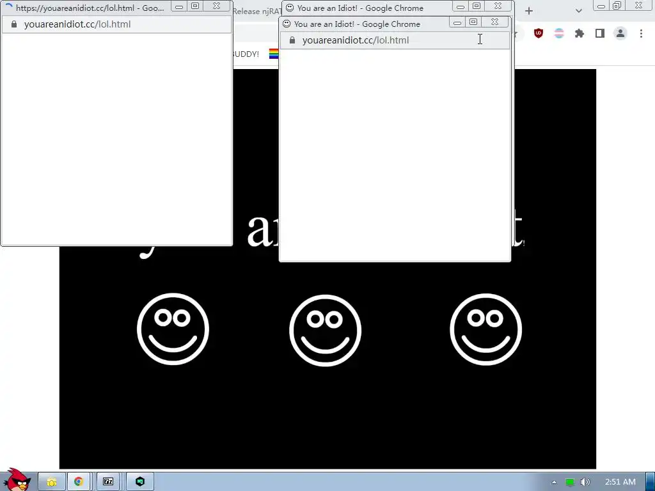
Task: Close the front 'You are an Idiot!' popup
Action: tap(495, 22)
